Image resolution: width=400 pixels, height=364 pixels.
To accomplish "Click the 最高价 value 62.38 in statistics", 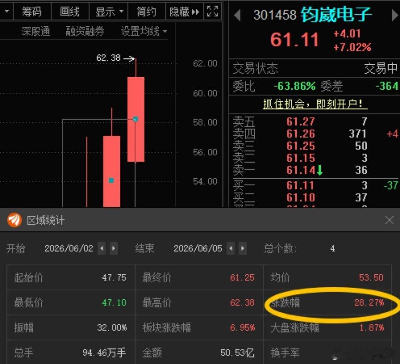I will coord(242,302).
